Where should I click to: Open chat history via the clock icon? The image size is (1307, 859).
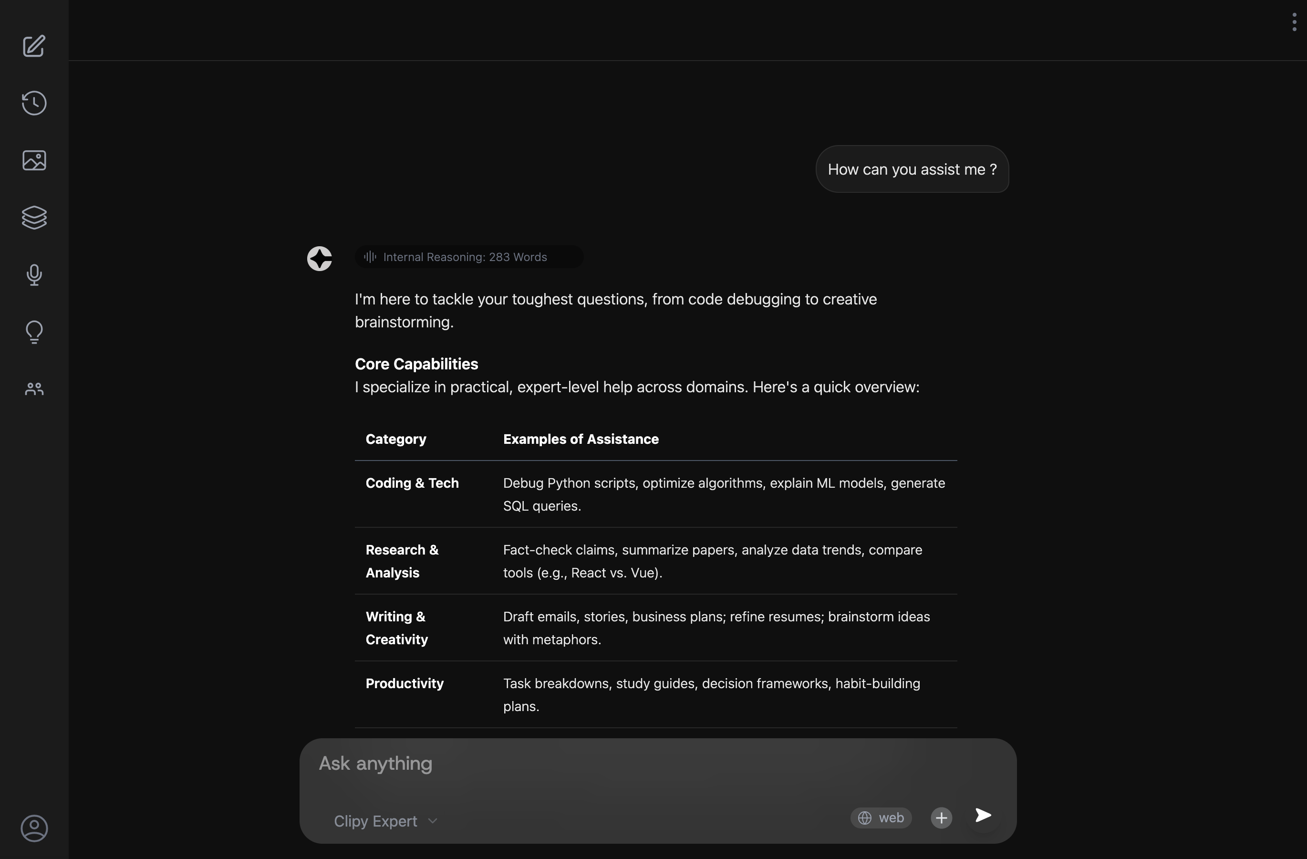click(x=33, y=103)
